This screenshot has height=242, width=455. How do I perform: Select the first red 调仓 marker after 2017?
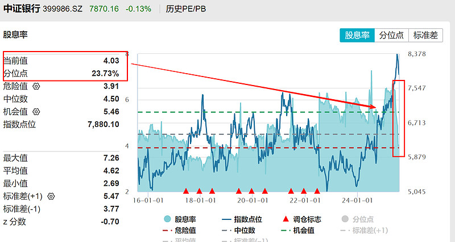point(186,191)
